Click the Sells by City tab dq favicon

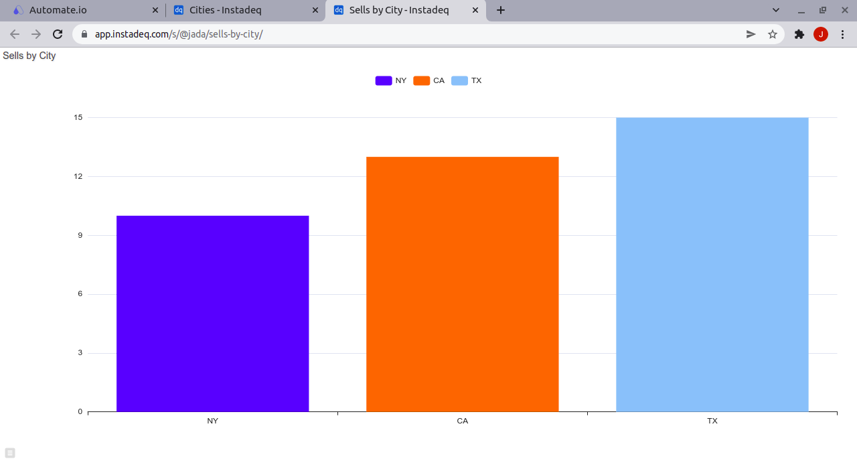339,10
